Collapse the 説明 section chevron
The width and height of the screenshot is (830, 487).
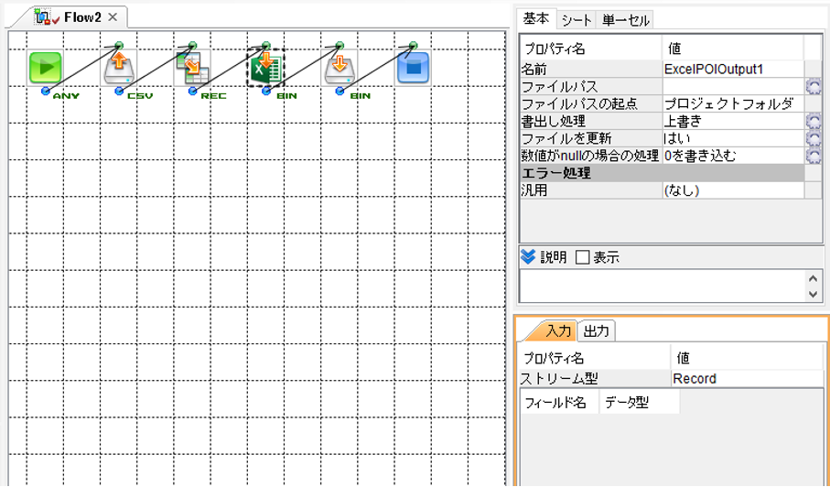pos(528,257)
